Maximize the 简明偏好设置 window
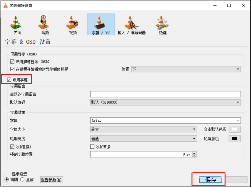 (229, 5)
